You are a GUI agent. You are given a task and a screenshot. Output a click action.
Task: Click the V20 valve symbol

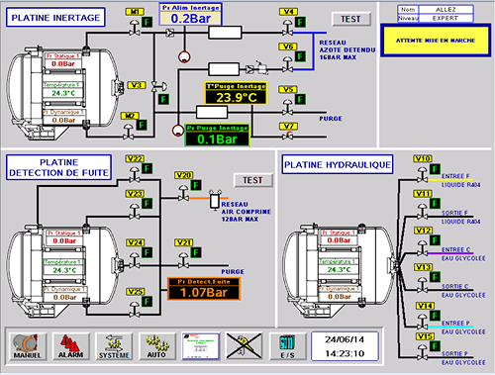183,194
